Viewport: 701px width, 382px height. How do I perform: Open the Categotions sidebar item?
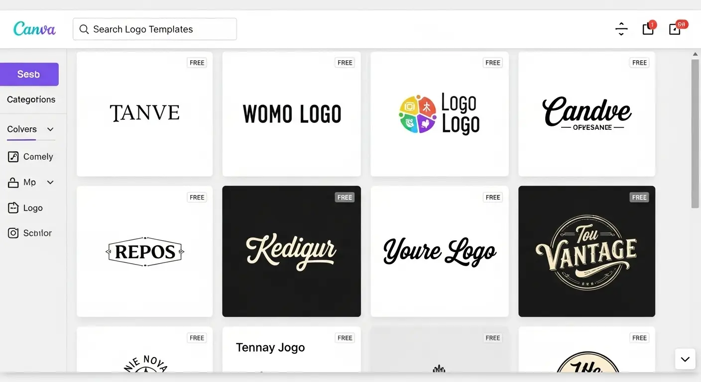tap(31, 99)
